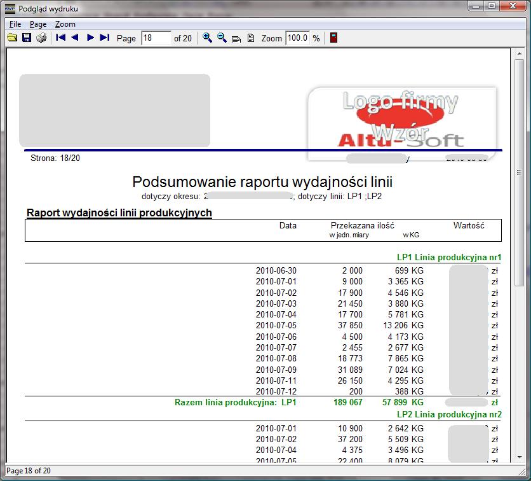531x481 pixels.
Task: Click the Page number input field
Action: pyautogui.click(x=156, y=38)
